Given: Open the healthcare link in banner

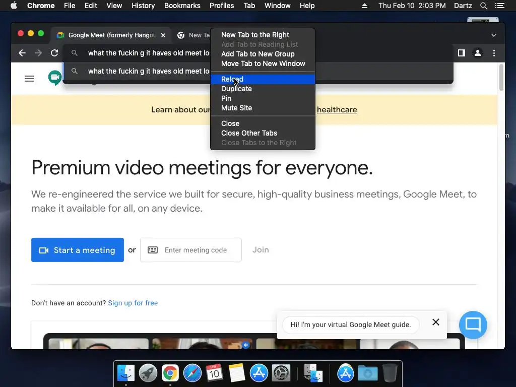Looking at the screenshot, I should click(337, 110).
